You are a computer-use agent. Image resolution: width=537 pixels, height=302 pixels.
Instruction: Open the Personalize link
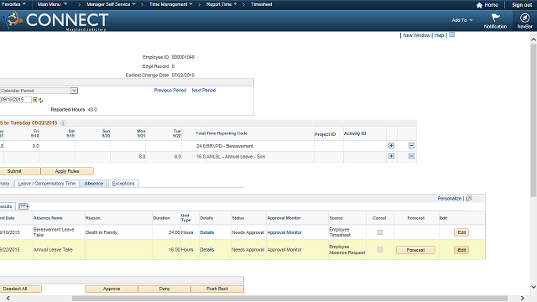[x=450, y=199]
